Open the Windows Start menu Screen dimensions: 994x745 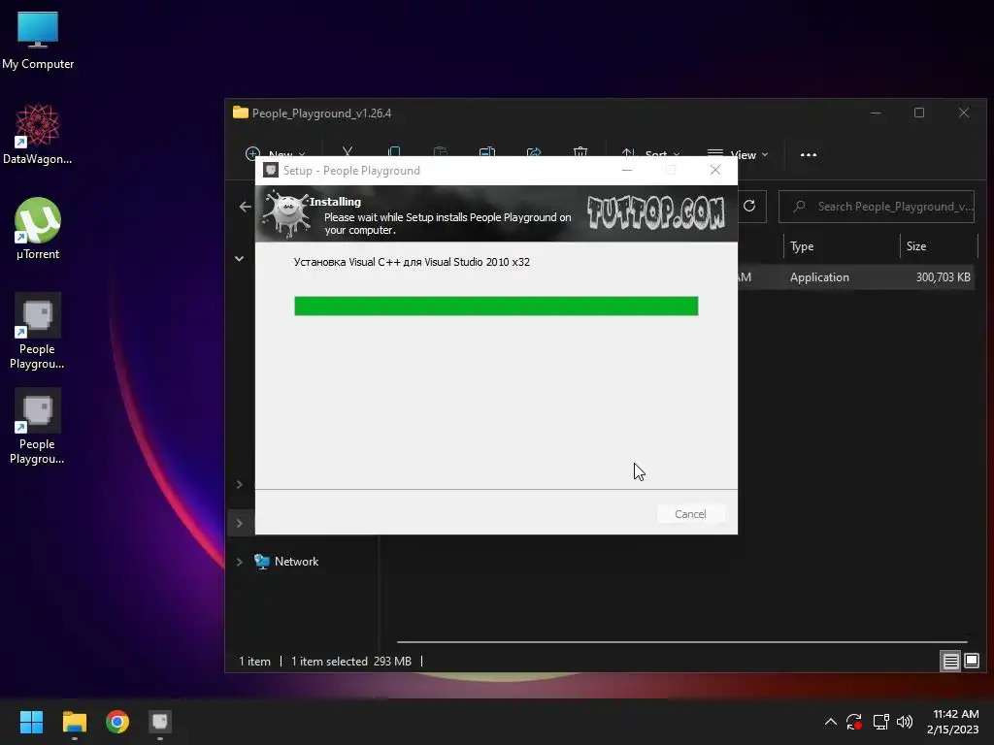point(31,722)
